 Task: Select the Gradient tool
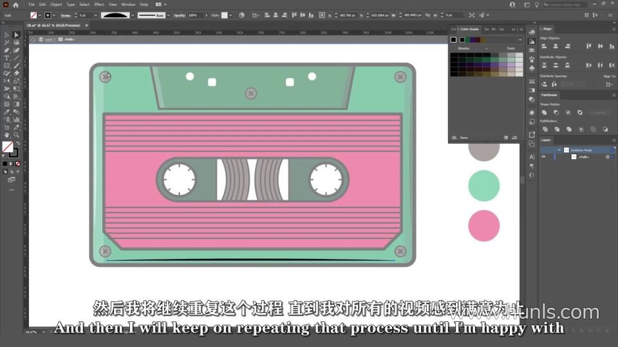(x=16, y=104)
